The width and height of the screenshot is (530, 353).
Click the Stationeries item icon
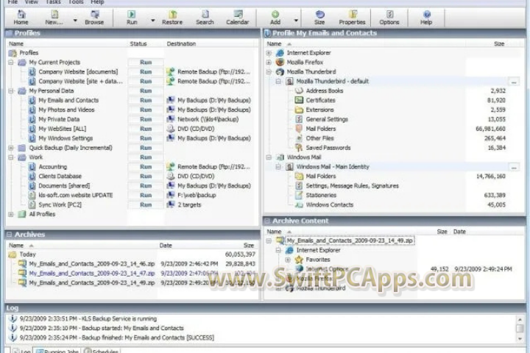299,195
